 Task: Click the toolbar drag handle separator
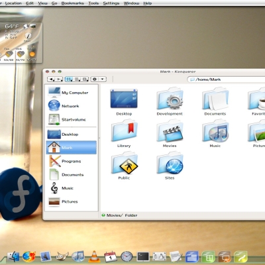click(113, 79)
